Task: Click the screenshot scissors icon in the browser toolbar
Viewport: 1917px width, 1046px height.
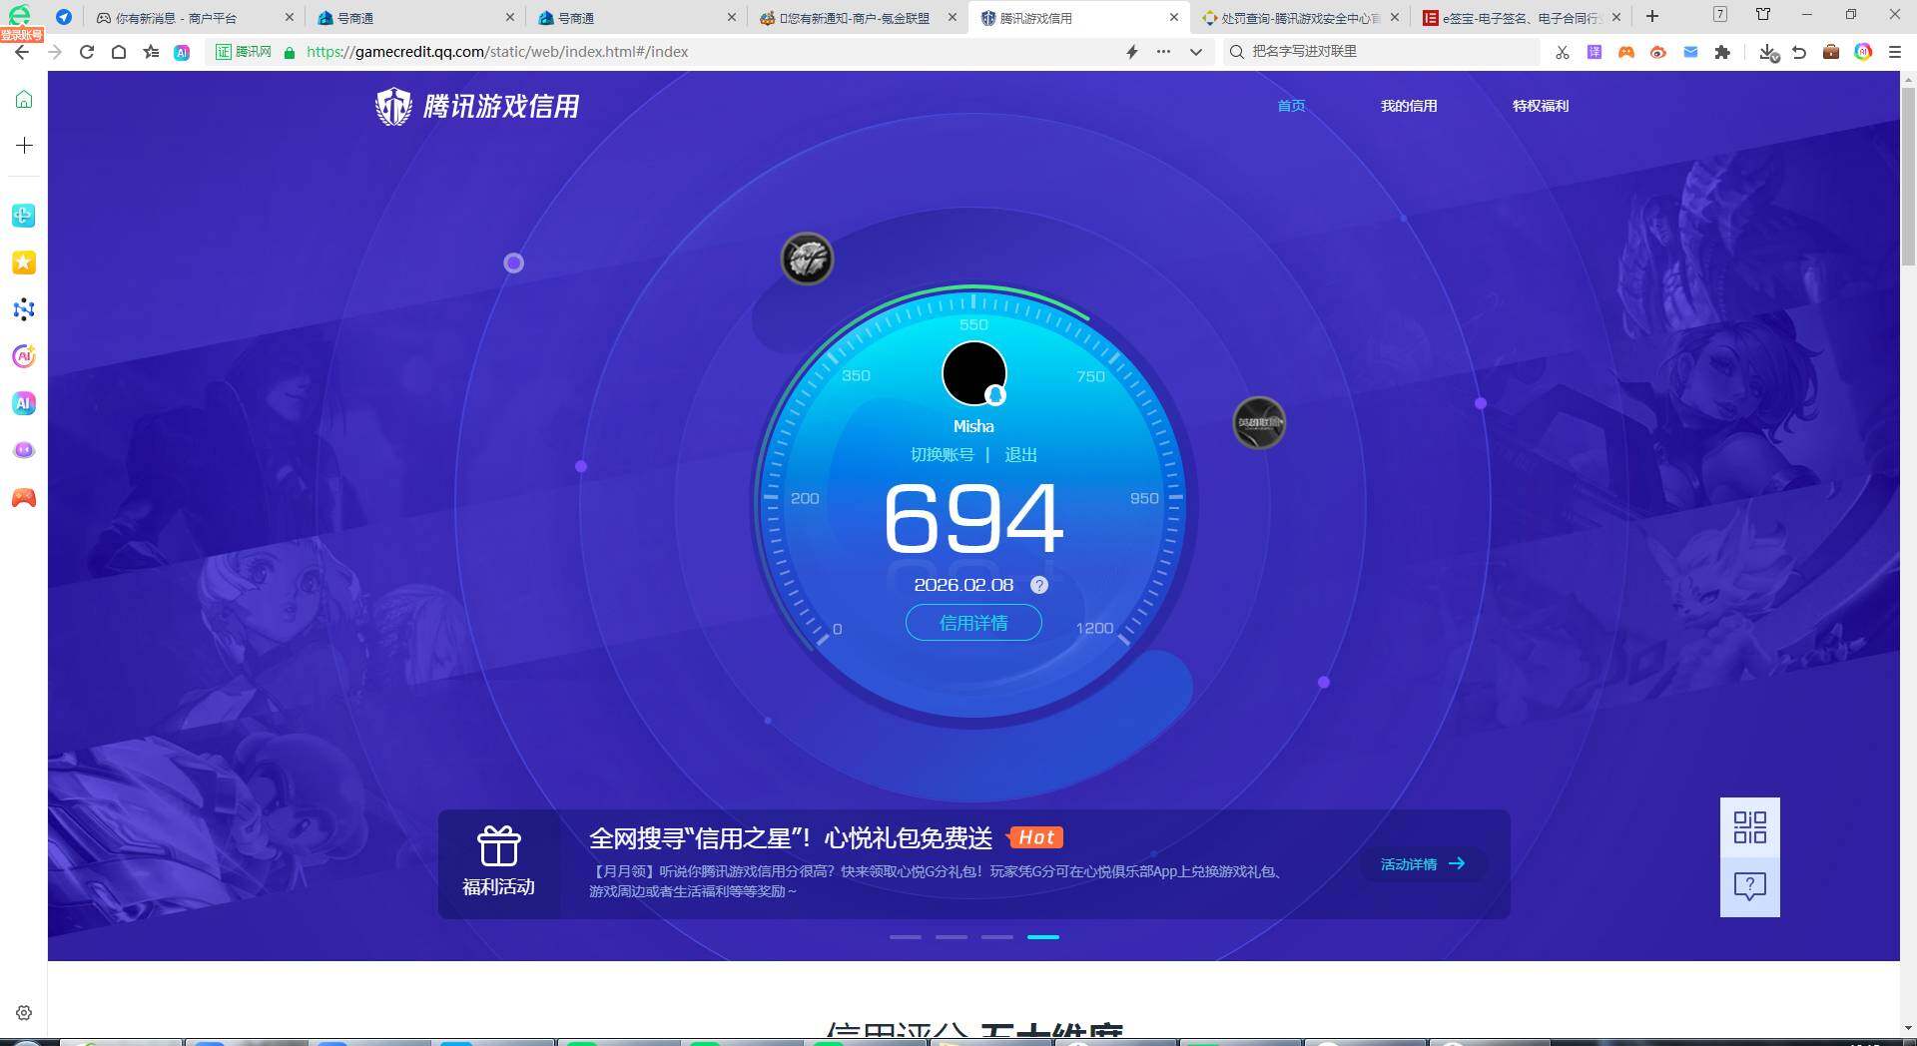Action: click(1563, 52)
